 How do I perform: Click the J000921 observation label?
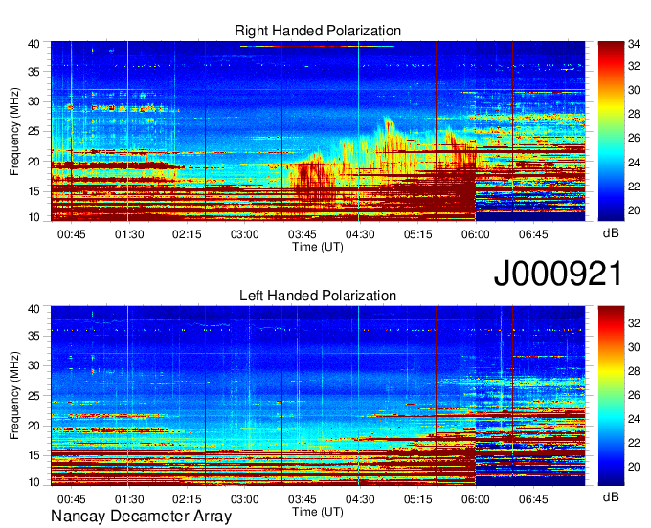[558, 274]
